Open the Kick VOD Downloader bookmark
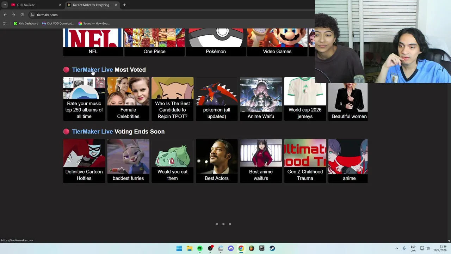The image size is (451, 254). click(x=58, y=24)
